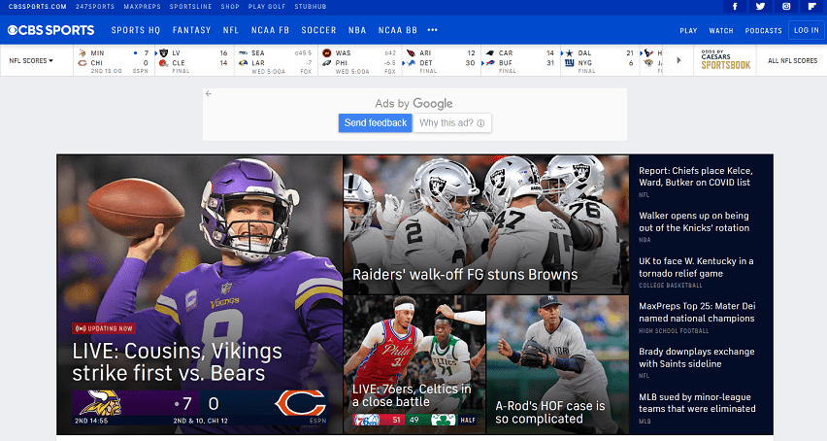Open the CBS Sports Twitter icon
The width and height of the screenshot is (827, 441).
pyautogui.click(x=760, y=7)
